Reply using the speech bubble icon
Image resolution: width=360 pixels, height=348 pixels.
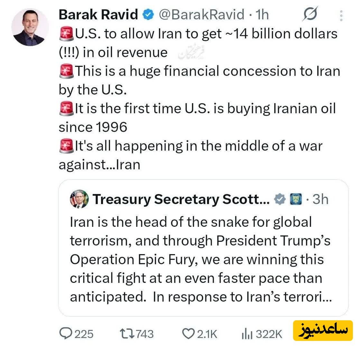(x=66, y=333)
